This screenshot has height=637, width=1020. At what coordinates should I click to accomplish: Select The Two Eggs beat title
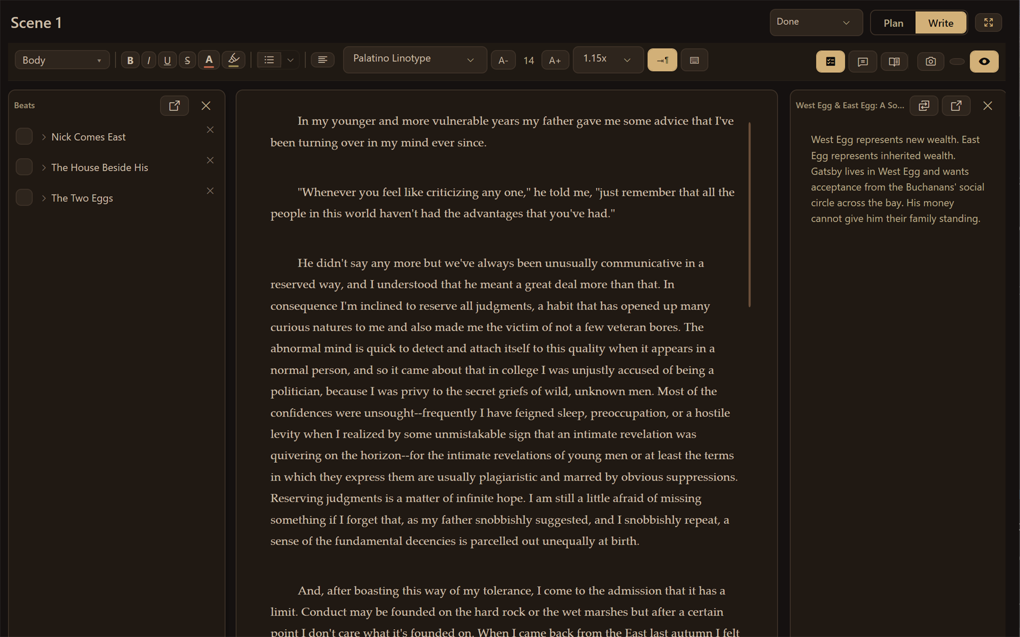click(82, 198)
